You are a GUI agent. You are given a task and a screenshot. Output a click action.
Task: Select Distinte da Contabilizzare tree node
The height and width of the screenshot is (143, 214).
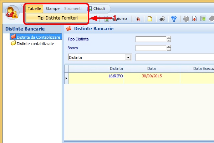38,37
